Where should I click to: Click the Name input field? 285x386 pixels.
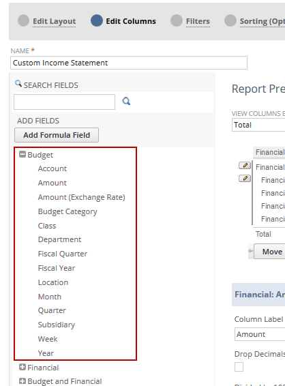(129, 63)
